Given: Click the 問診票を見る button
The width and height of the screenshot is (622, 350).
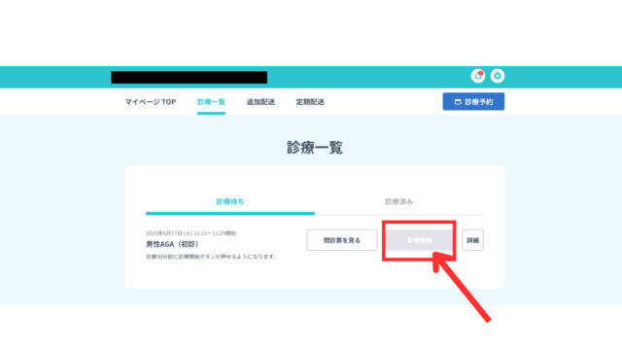Looking at the screenshot, I should [342, 240].
